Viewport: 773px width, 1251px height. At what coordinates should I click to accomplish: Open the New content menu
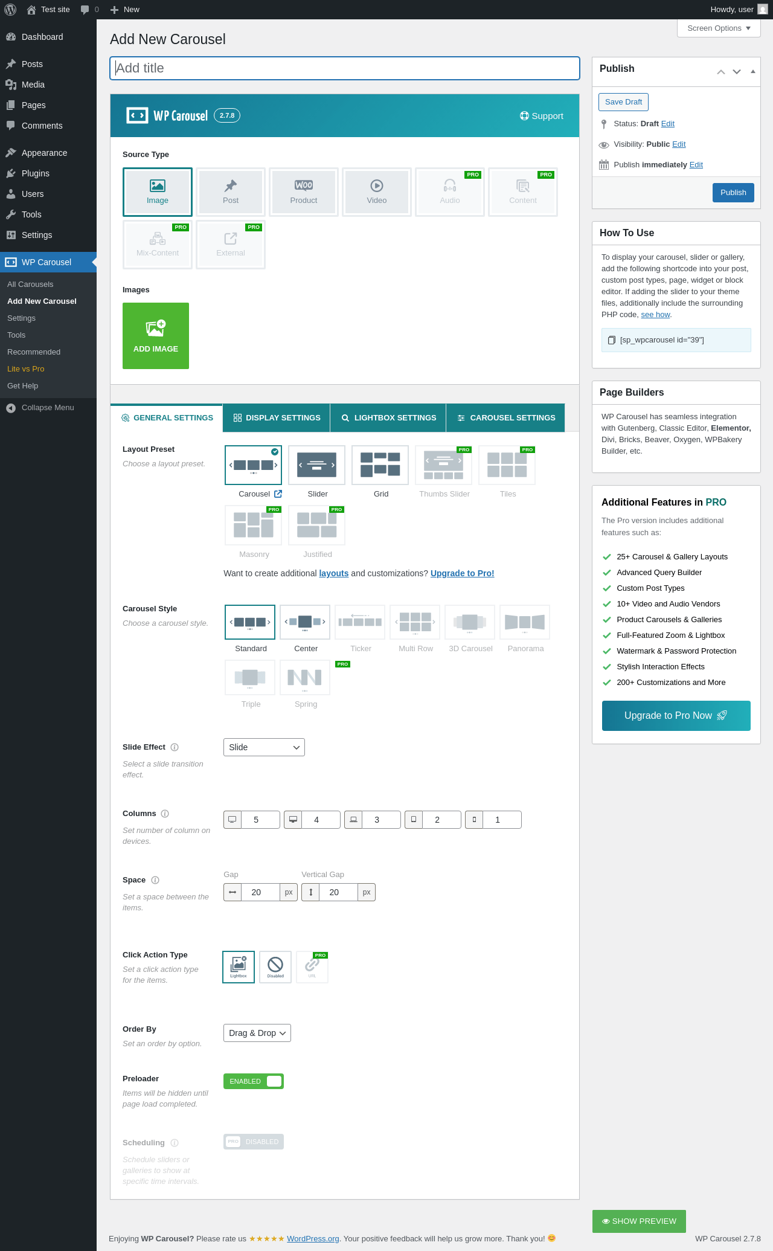point(125,10)
